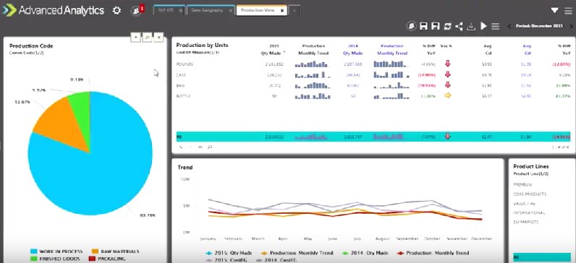Go to previous period with left arrow
576x263 pixels.
click(x=509, y=26)
